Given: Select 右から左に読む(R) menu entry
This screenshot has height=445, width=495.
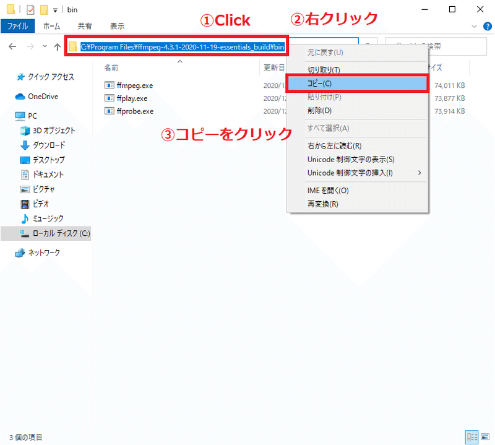Looking at the screenshot, I should point(357,146).
